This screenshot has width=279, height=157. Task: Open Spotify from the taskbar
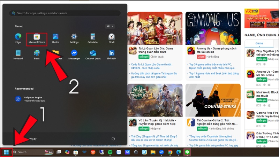[x=110, y=152]
